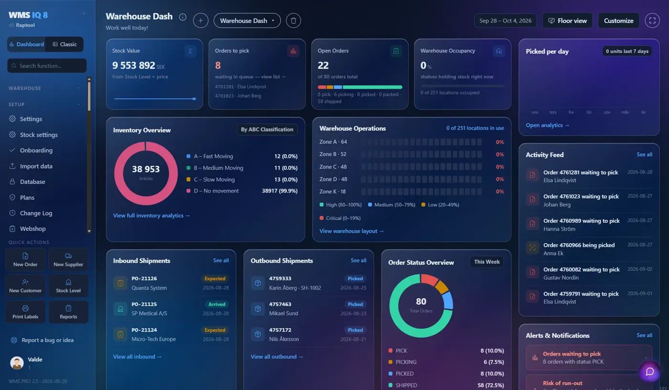
Task: Click the New Supplier quick action
Action: [x=68, y=260]
